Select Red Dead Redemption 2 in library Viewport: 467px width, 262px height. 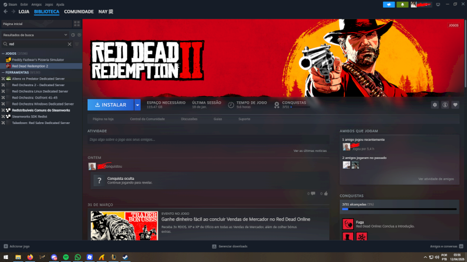click(41, 66)
